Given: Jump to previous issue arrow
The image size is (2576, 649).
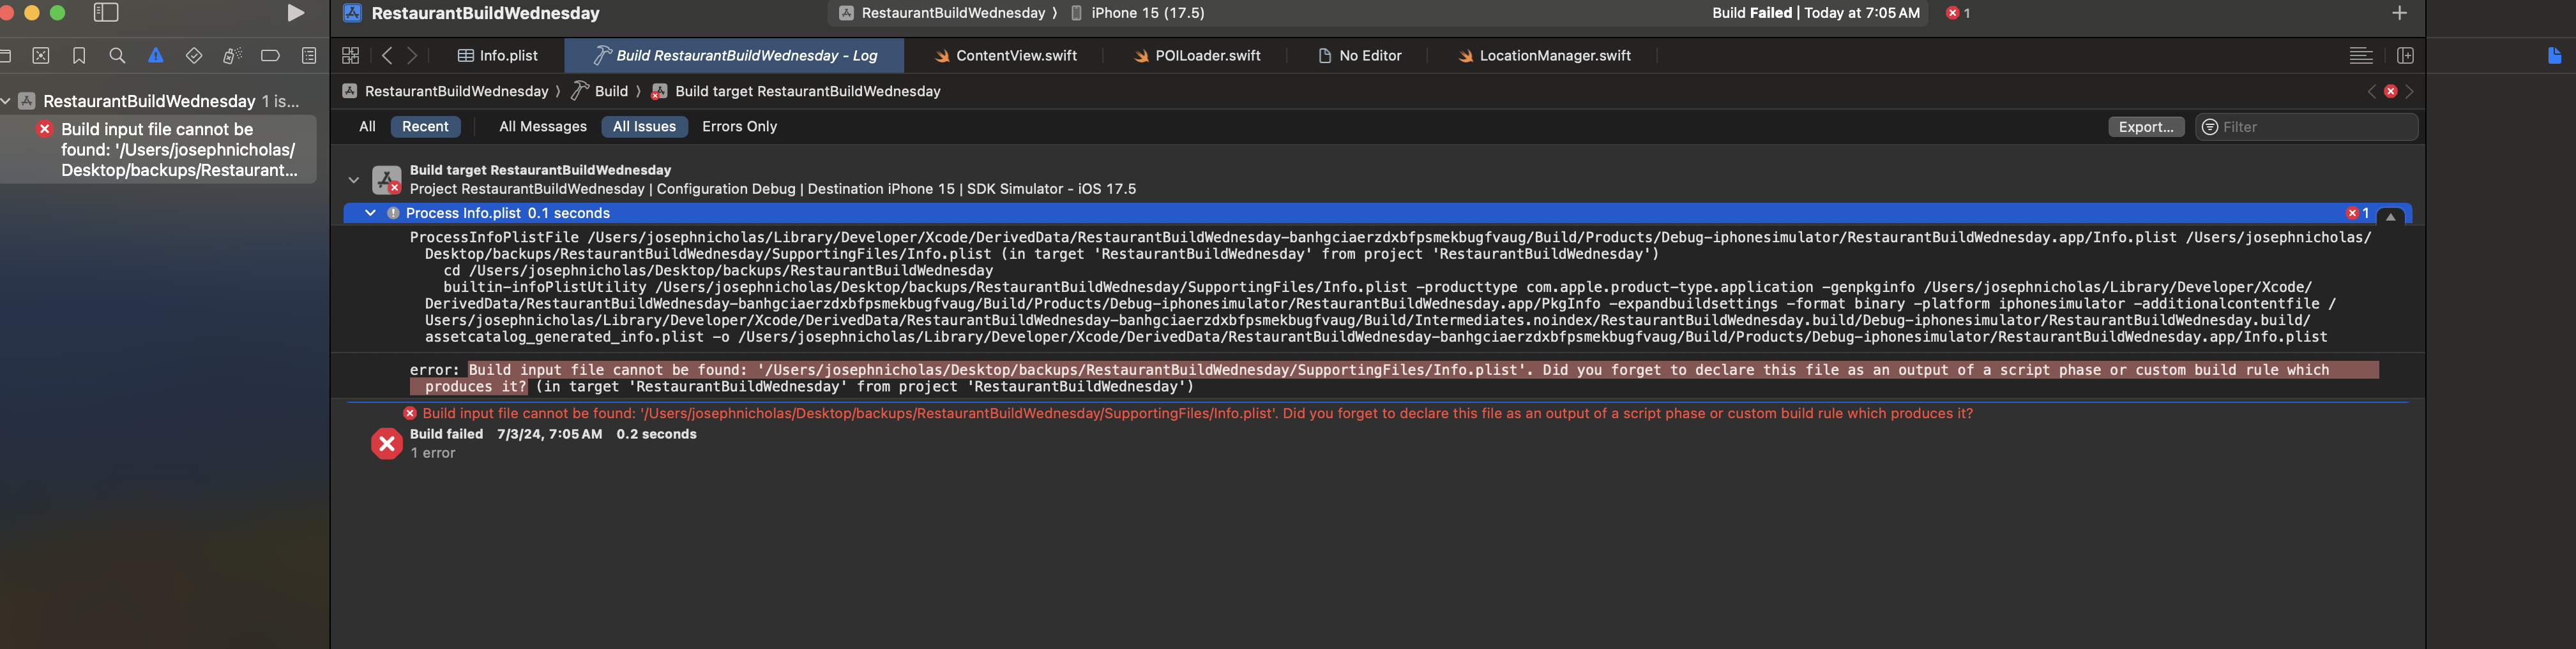Looking at the screenshot, I should coord(2371,91).
